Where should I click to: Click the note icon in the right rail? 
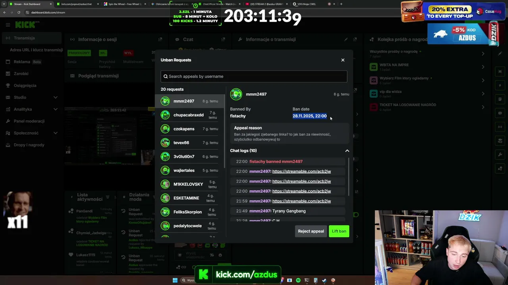500,99
